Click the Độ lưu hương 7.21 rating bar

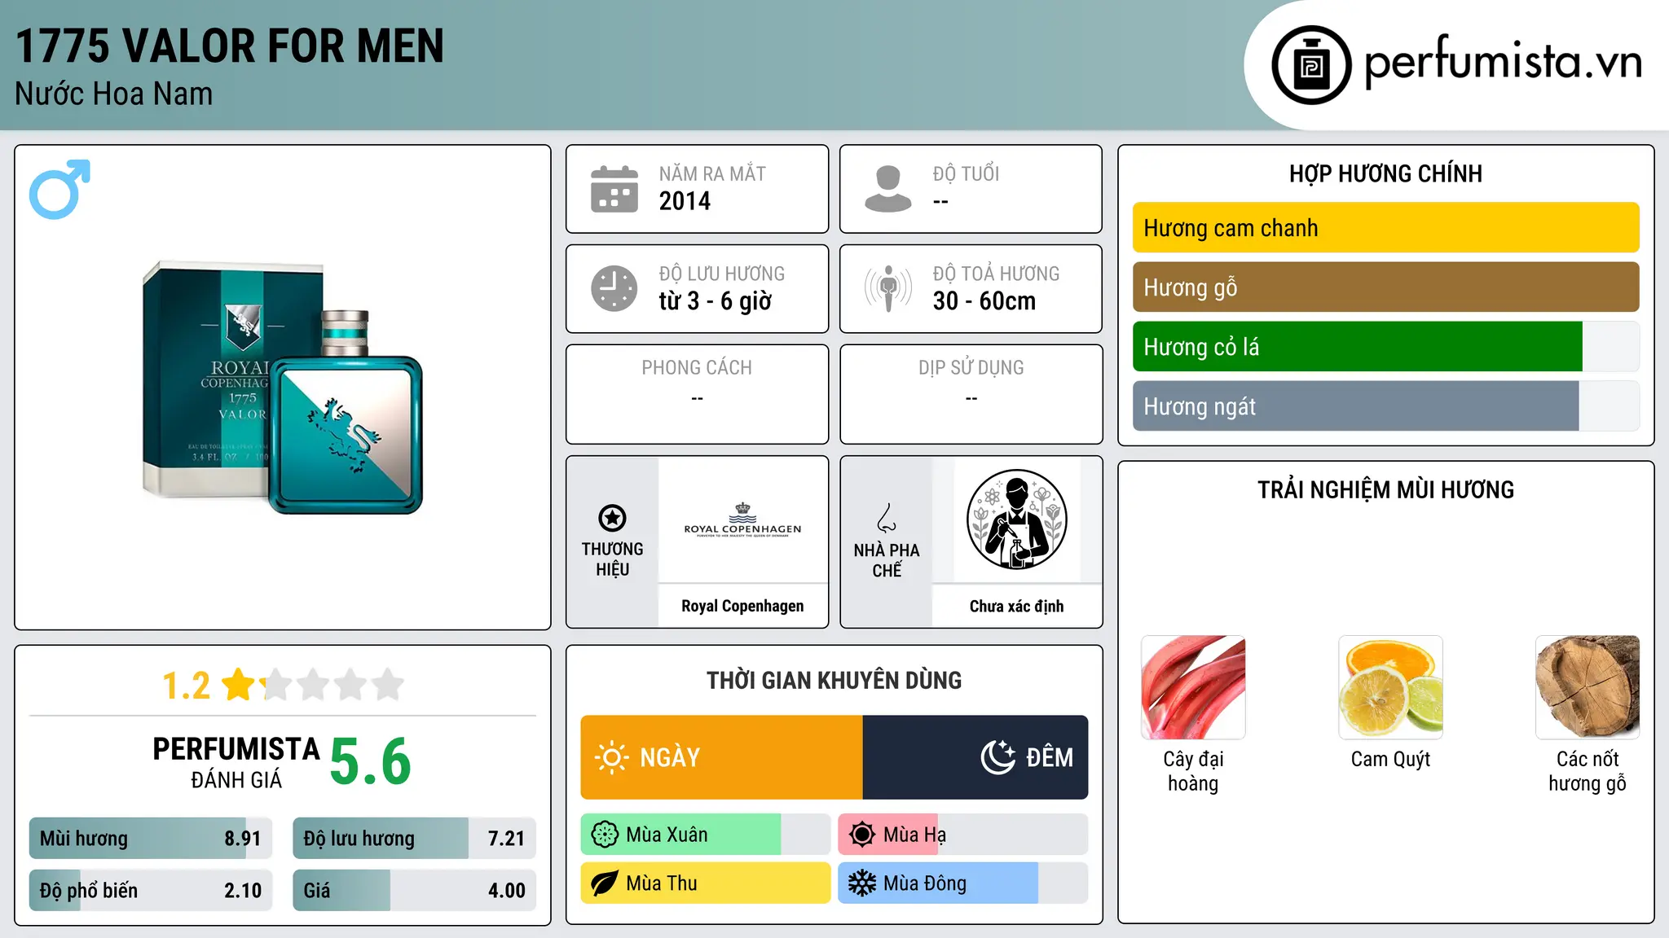click(x=414, y=839)
